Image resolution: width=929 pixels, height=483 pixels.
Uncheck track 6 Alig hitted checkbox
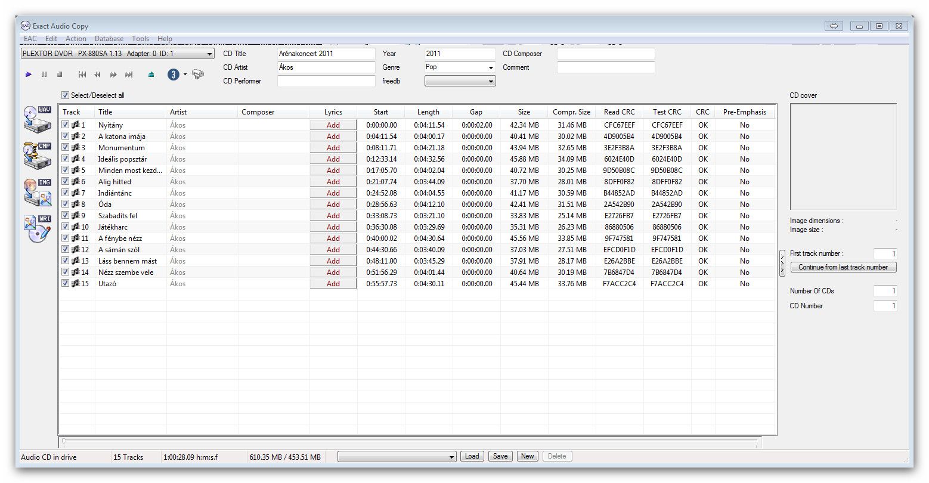click(66, 182)
